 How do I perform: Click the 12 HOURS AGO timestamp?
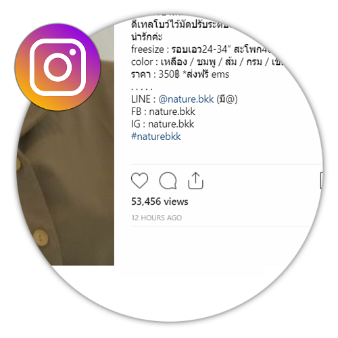(157, 218)
